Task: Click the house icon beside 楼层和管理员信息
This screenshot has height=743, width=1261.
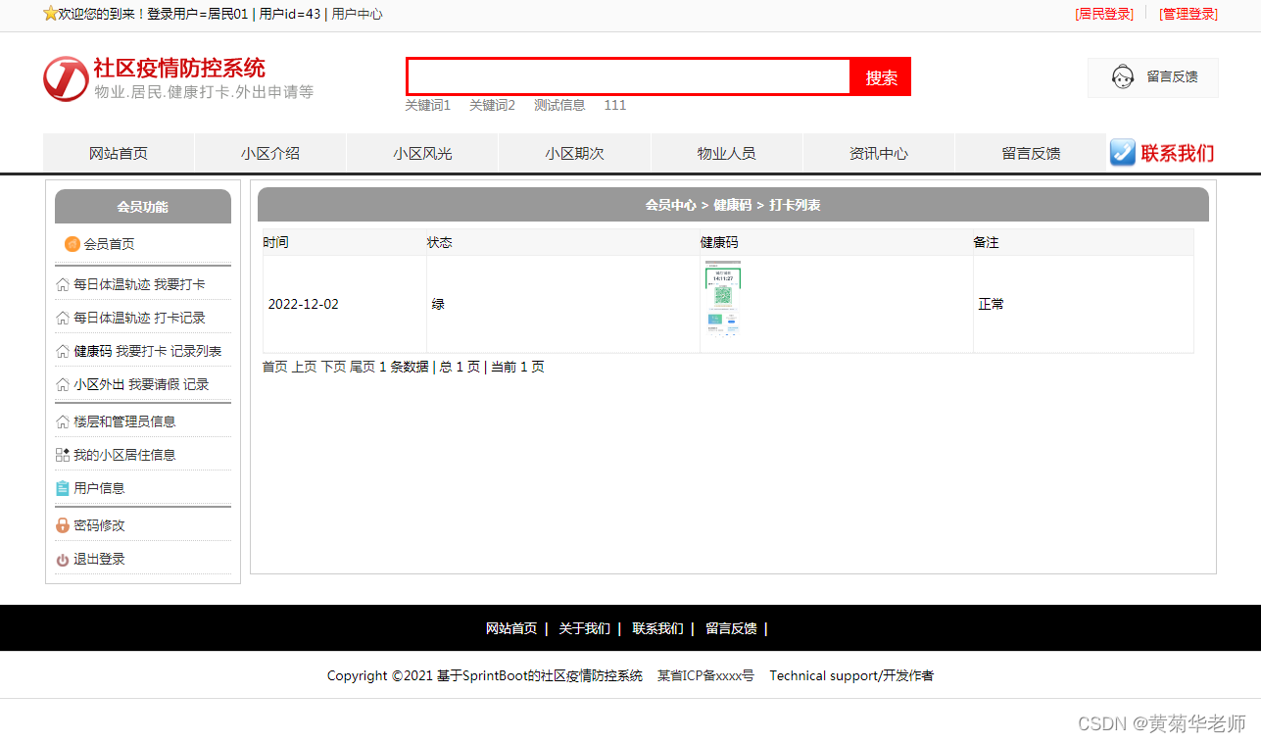Action: pos(63,422)
